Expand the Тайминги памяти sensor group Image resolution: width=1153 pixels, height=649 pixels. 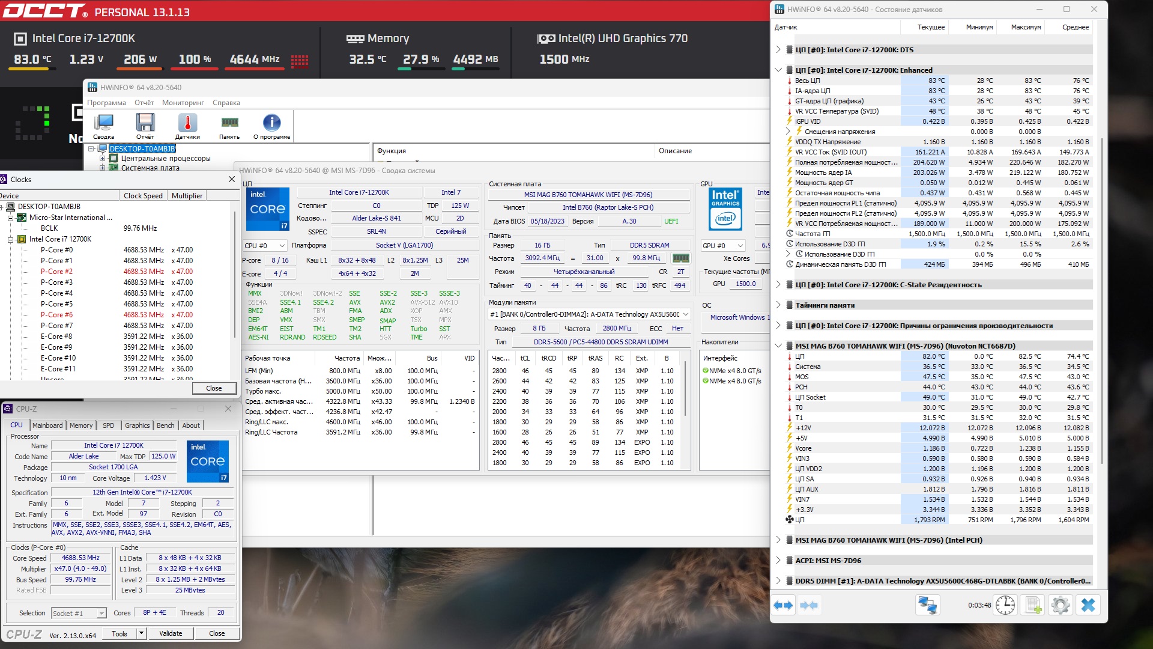pyautogui.click(x=778, y=305)
